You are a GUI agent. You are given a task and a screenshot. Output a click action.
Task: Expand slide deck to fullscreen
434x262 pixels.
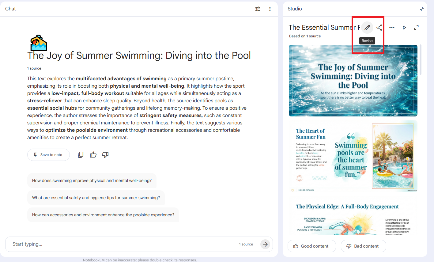[x=416, y=28]
